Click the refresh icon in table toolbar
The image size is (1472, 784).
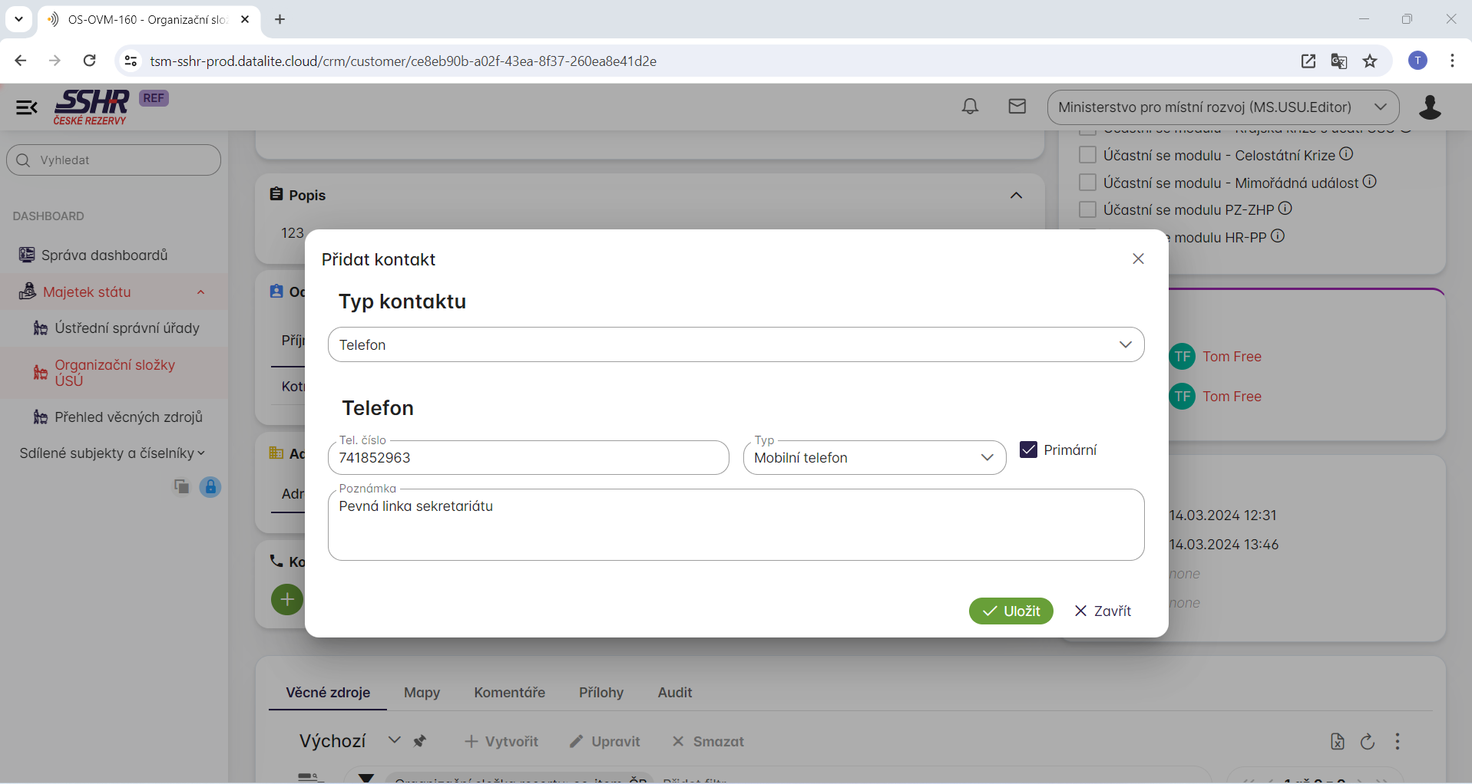pos(1368,742)
